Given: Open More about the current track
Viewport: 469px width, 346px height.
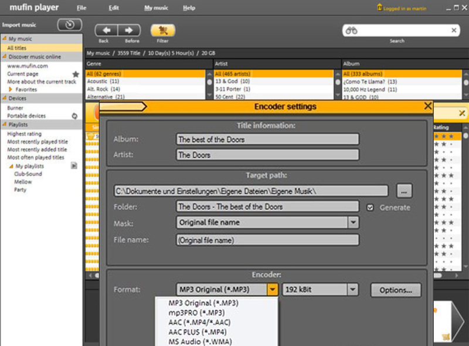Looking at the screenshot, I should pos(42,82).
